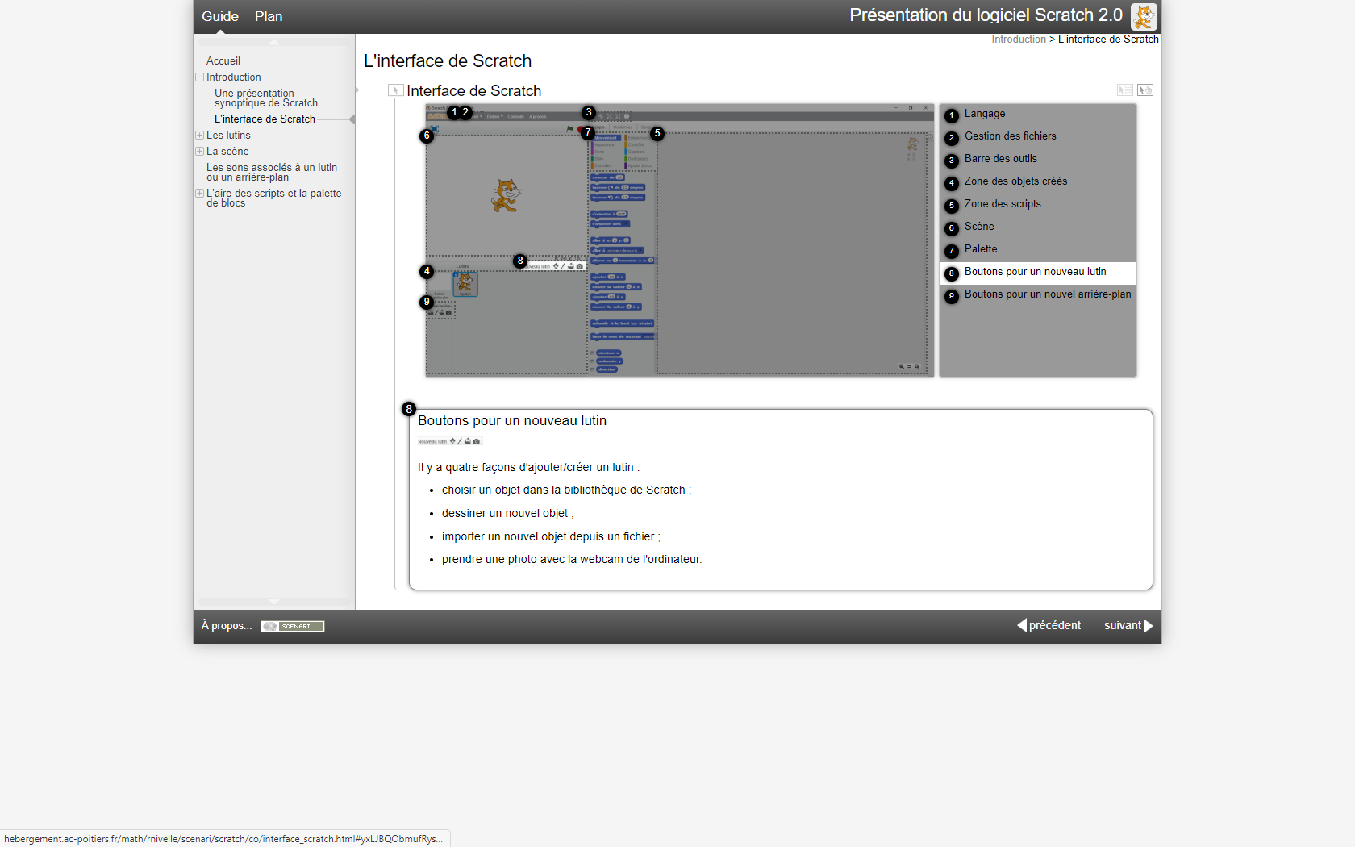Image resolution: width=1355 pixels, height=847 pixels.
Task: Select marker 7 on the palette
Action: tap(588, 132)
